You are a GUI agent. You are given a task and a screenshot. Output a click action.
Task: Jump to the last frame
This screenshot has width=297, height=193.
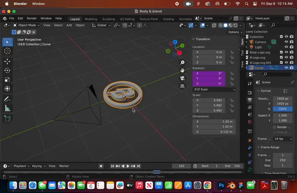[139, 166]
